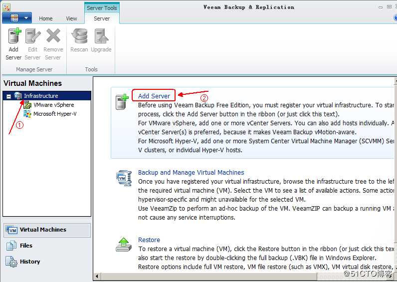Image resolution: width=397 pixels, height=282 pixels.
Task: Click the horizontal scrollbar left arrow
Action: click(x=97, y=277)
